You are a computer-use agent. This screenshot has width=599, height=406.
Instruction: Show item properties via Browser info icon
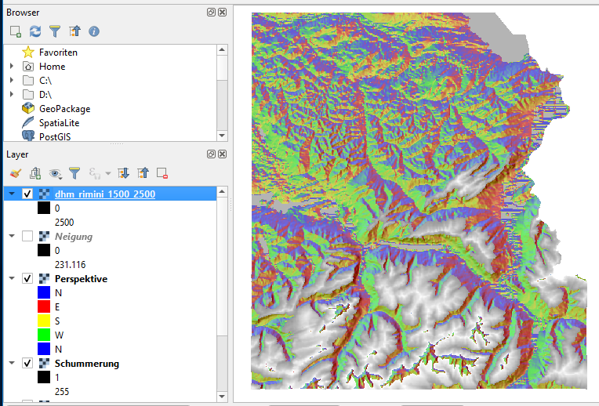94,31
